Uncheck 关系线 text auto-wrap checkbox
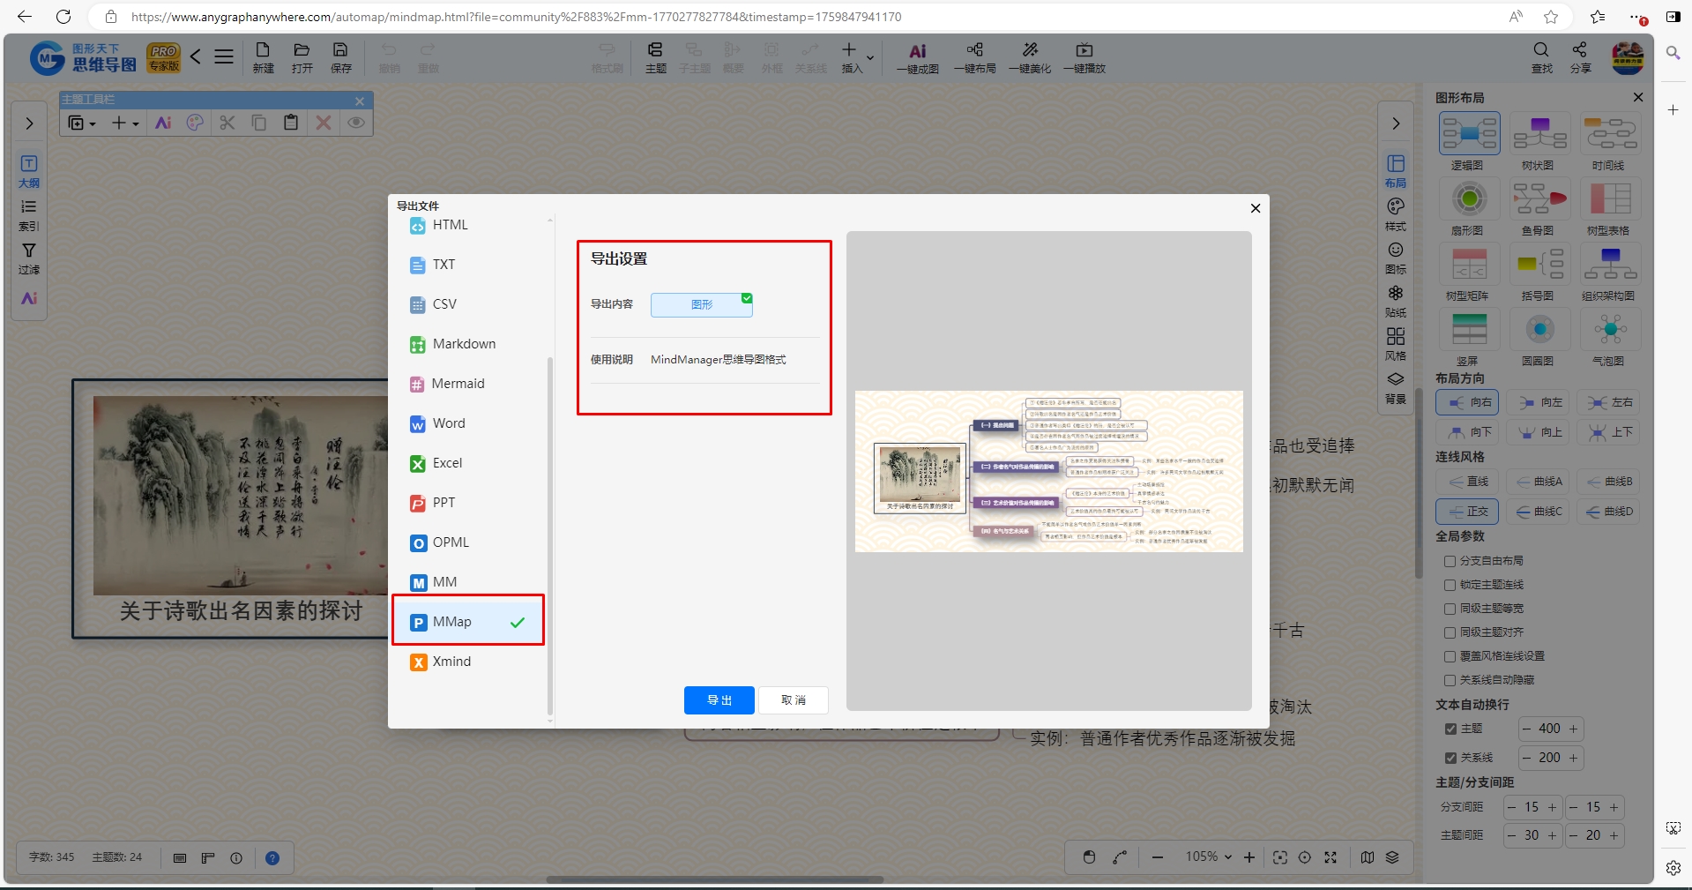This screenshot has height=890, width=1692. 1450,758
